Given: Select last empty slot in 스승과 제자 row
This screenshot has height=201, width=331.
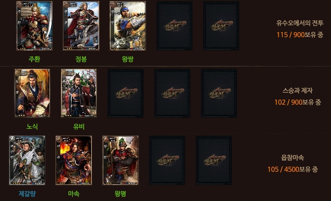Looking at the screenshot, I should (219, 93).
